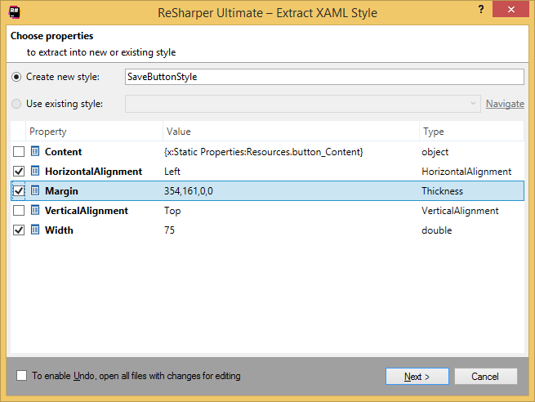
Task: Enable the VerticalAlignment property checkbox
Action: click(x=19, y=211)
